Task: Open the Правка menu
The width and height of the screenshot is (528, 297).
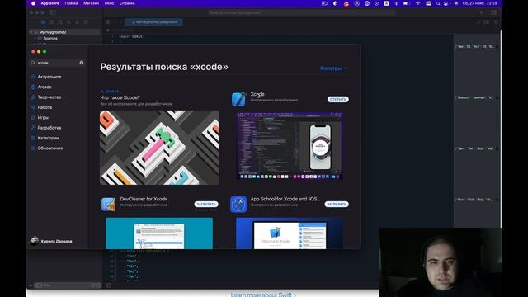Action: pos(72,3)
